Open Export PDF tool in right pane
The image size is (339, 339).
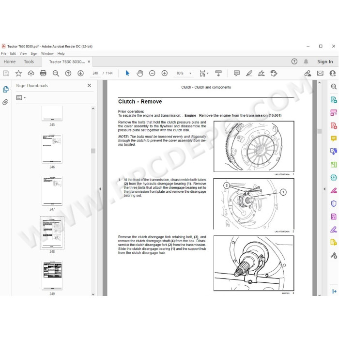[334, 100]
